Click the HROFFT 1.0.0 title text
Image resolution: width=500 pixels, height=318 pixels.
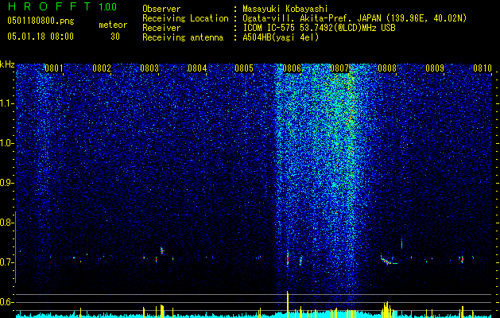tap(62, 6)
